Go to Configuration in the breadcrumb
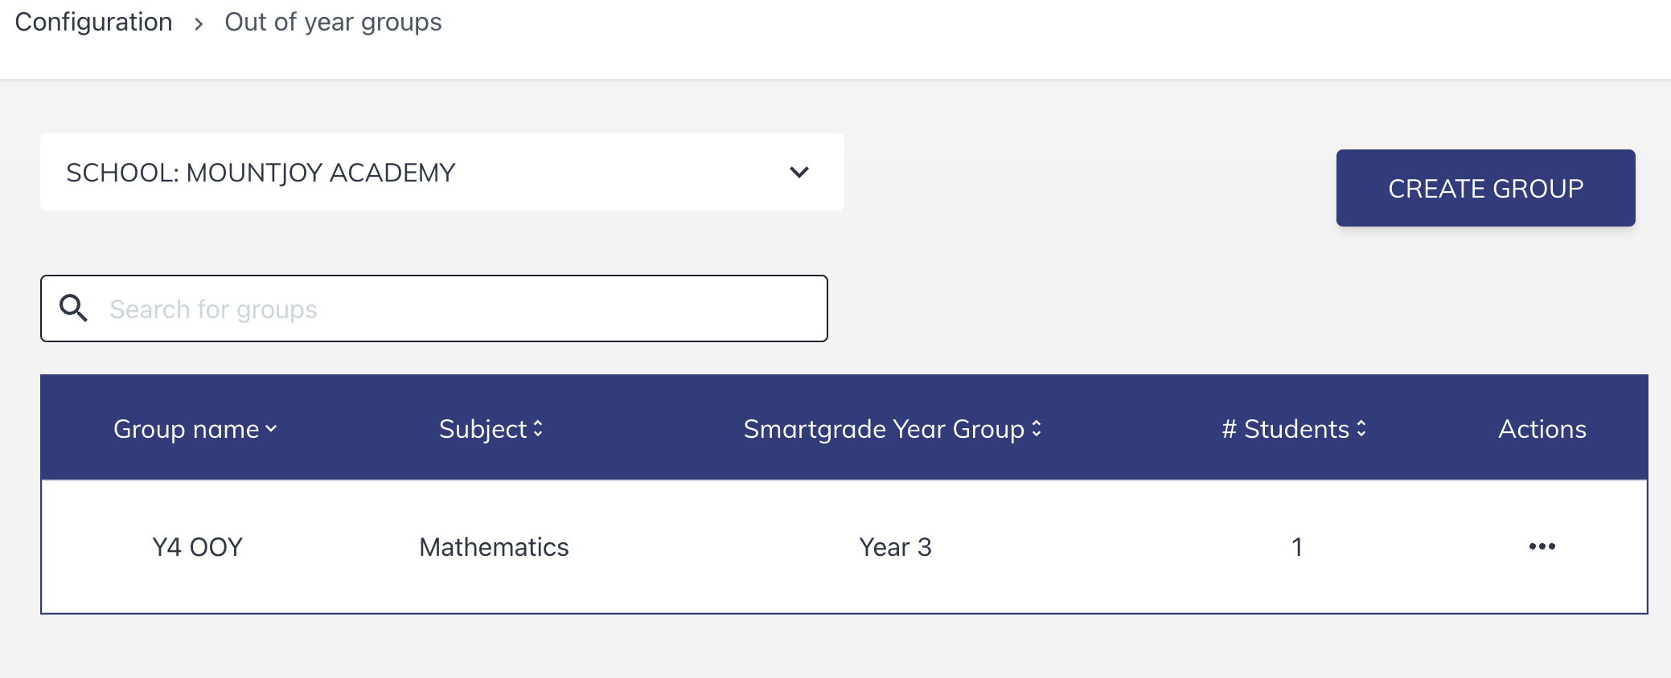 93,22
